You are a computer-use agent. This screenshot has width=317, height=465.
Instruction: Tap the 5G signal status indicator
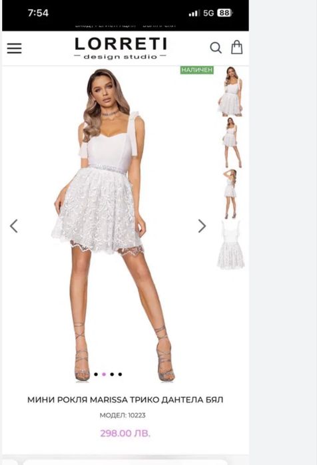pos(208,13)
